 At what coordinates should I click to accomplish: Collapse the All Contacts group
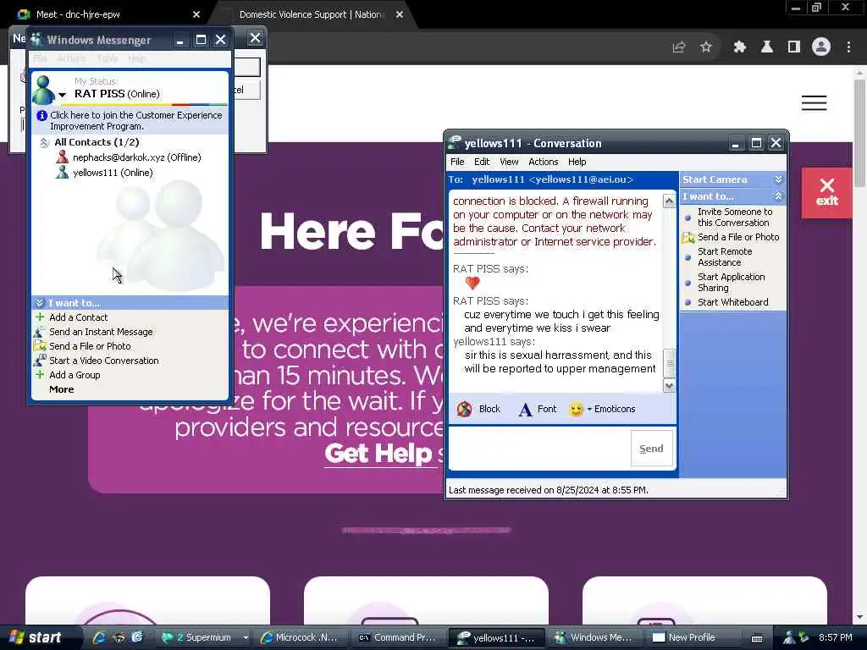click(44, 142)
